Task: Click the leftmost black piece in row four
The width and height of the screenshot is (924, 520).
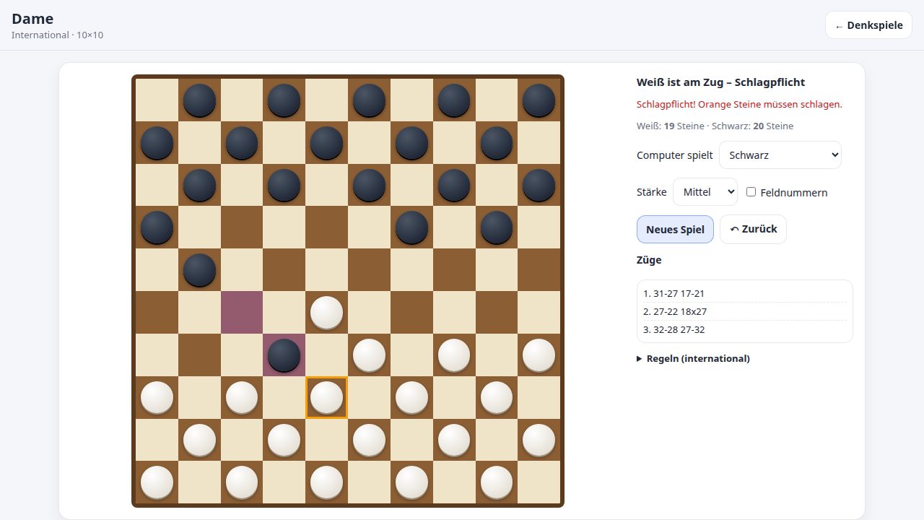Action: point(157,227)
